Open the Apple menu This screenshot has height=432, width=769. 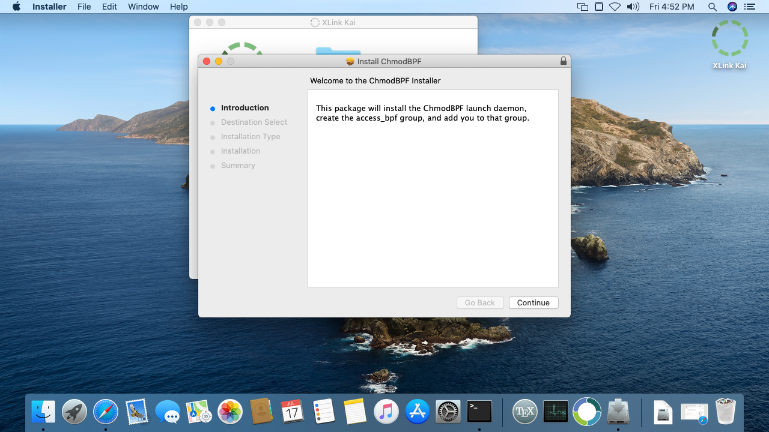click(x=16, y=7)
